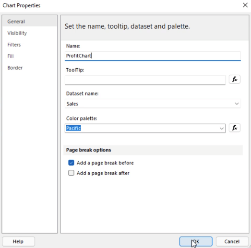Select the Border page
This screenshot has height=248, width=251.
(15, 68)
